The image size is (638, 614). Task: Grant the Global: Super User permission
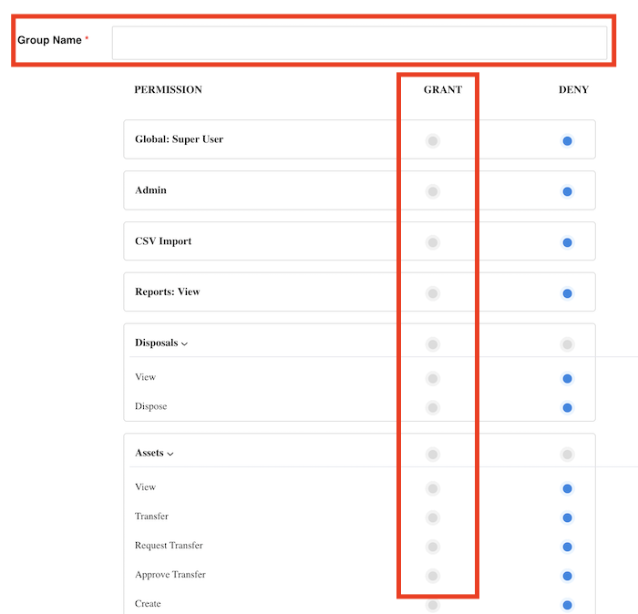[433, 140]
